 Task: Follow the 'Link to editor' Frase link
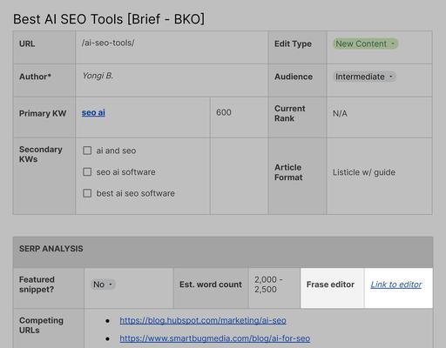[396, 284]
